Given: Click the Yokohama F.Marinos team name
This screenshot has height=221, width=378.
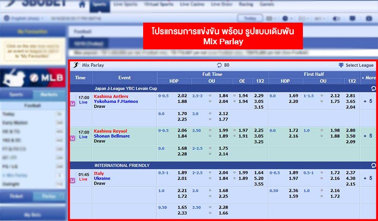Looking at the screenshot, I should coord(116,101).
